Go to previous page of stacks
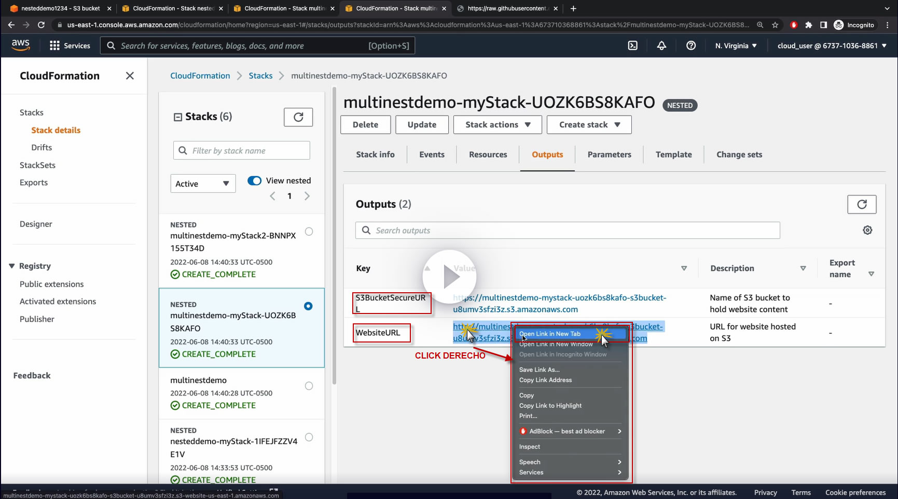 272,196
